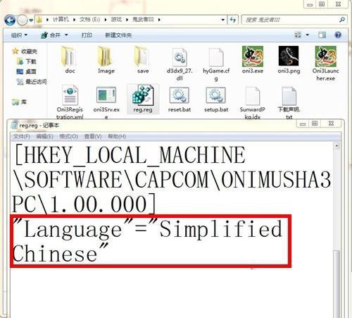Click the \SOFTWARE\CAPCOM\ONIMUSHA3 line
The width and height of the screenshot is (352, 318).
(x=172, y=180)
